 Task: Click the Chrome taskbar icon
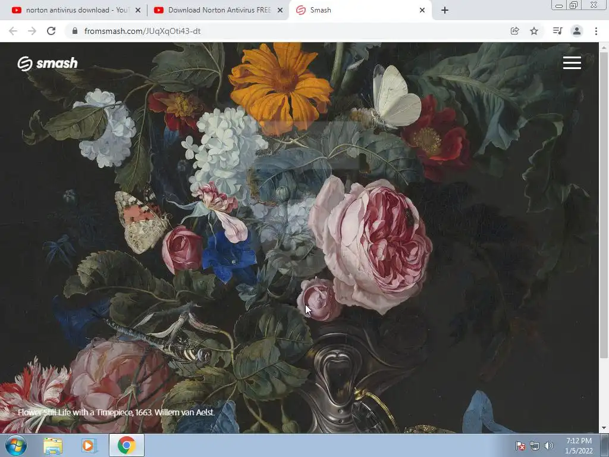coord(127,445)
